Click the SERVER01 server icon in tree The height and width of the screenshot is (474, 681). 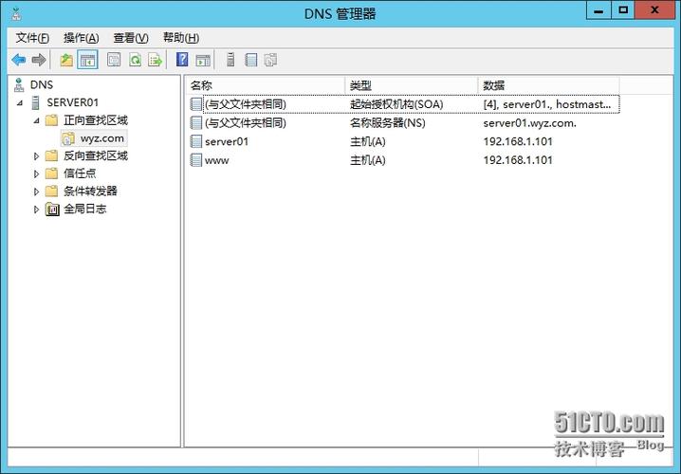36,102
